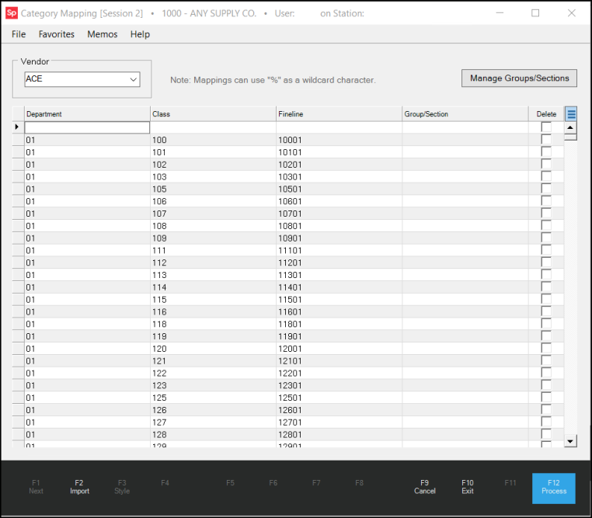The height and width of the screenshot is (518, 592).
Task: Expand the Vendor ACE dropdown
Action: click(133, 79)
